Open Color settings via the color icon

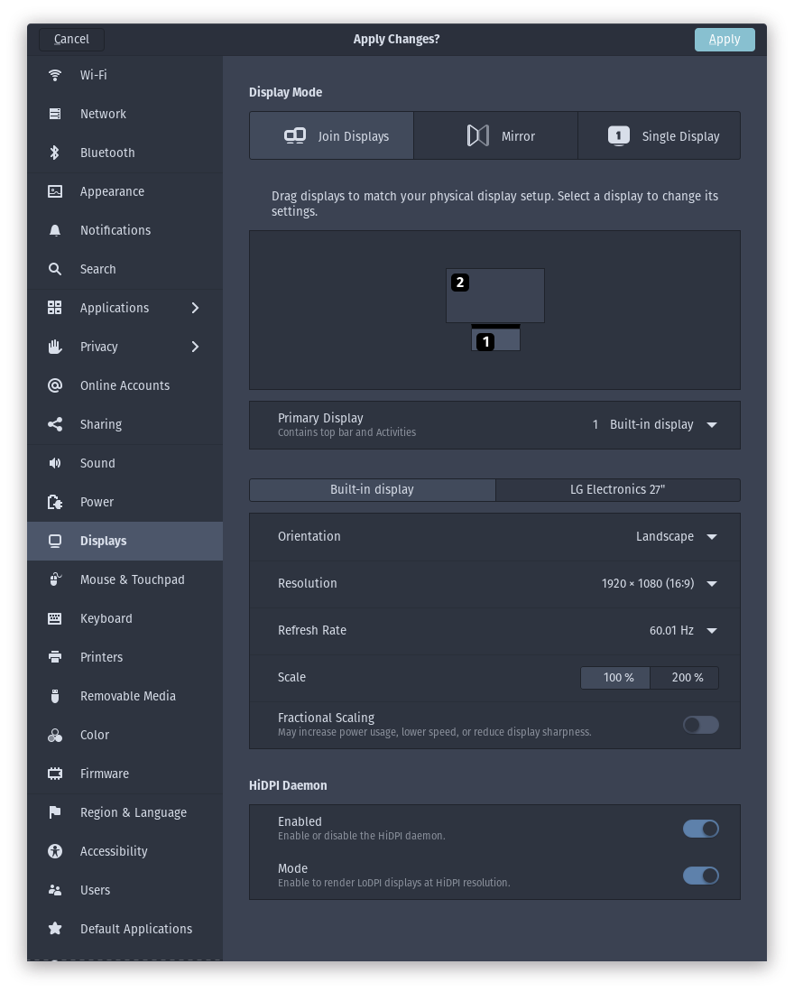[55, 735]
